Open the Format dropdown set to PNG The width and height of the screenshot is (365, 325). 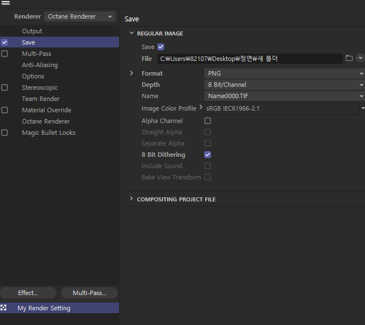[284, 73]
